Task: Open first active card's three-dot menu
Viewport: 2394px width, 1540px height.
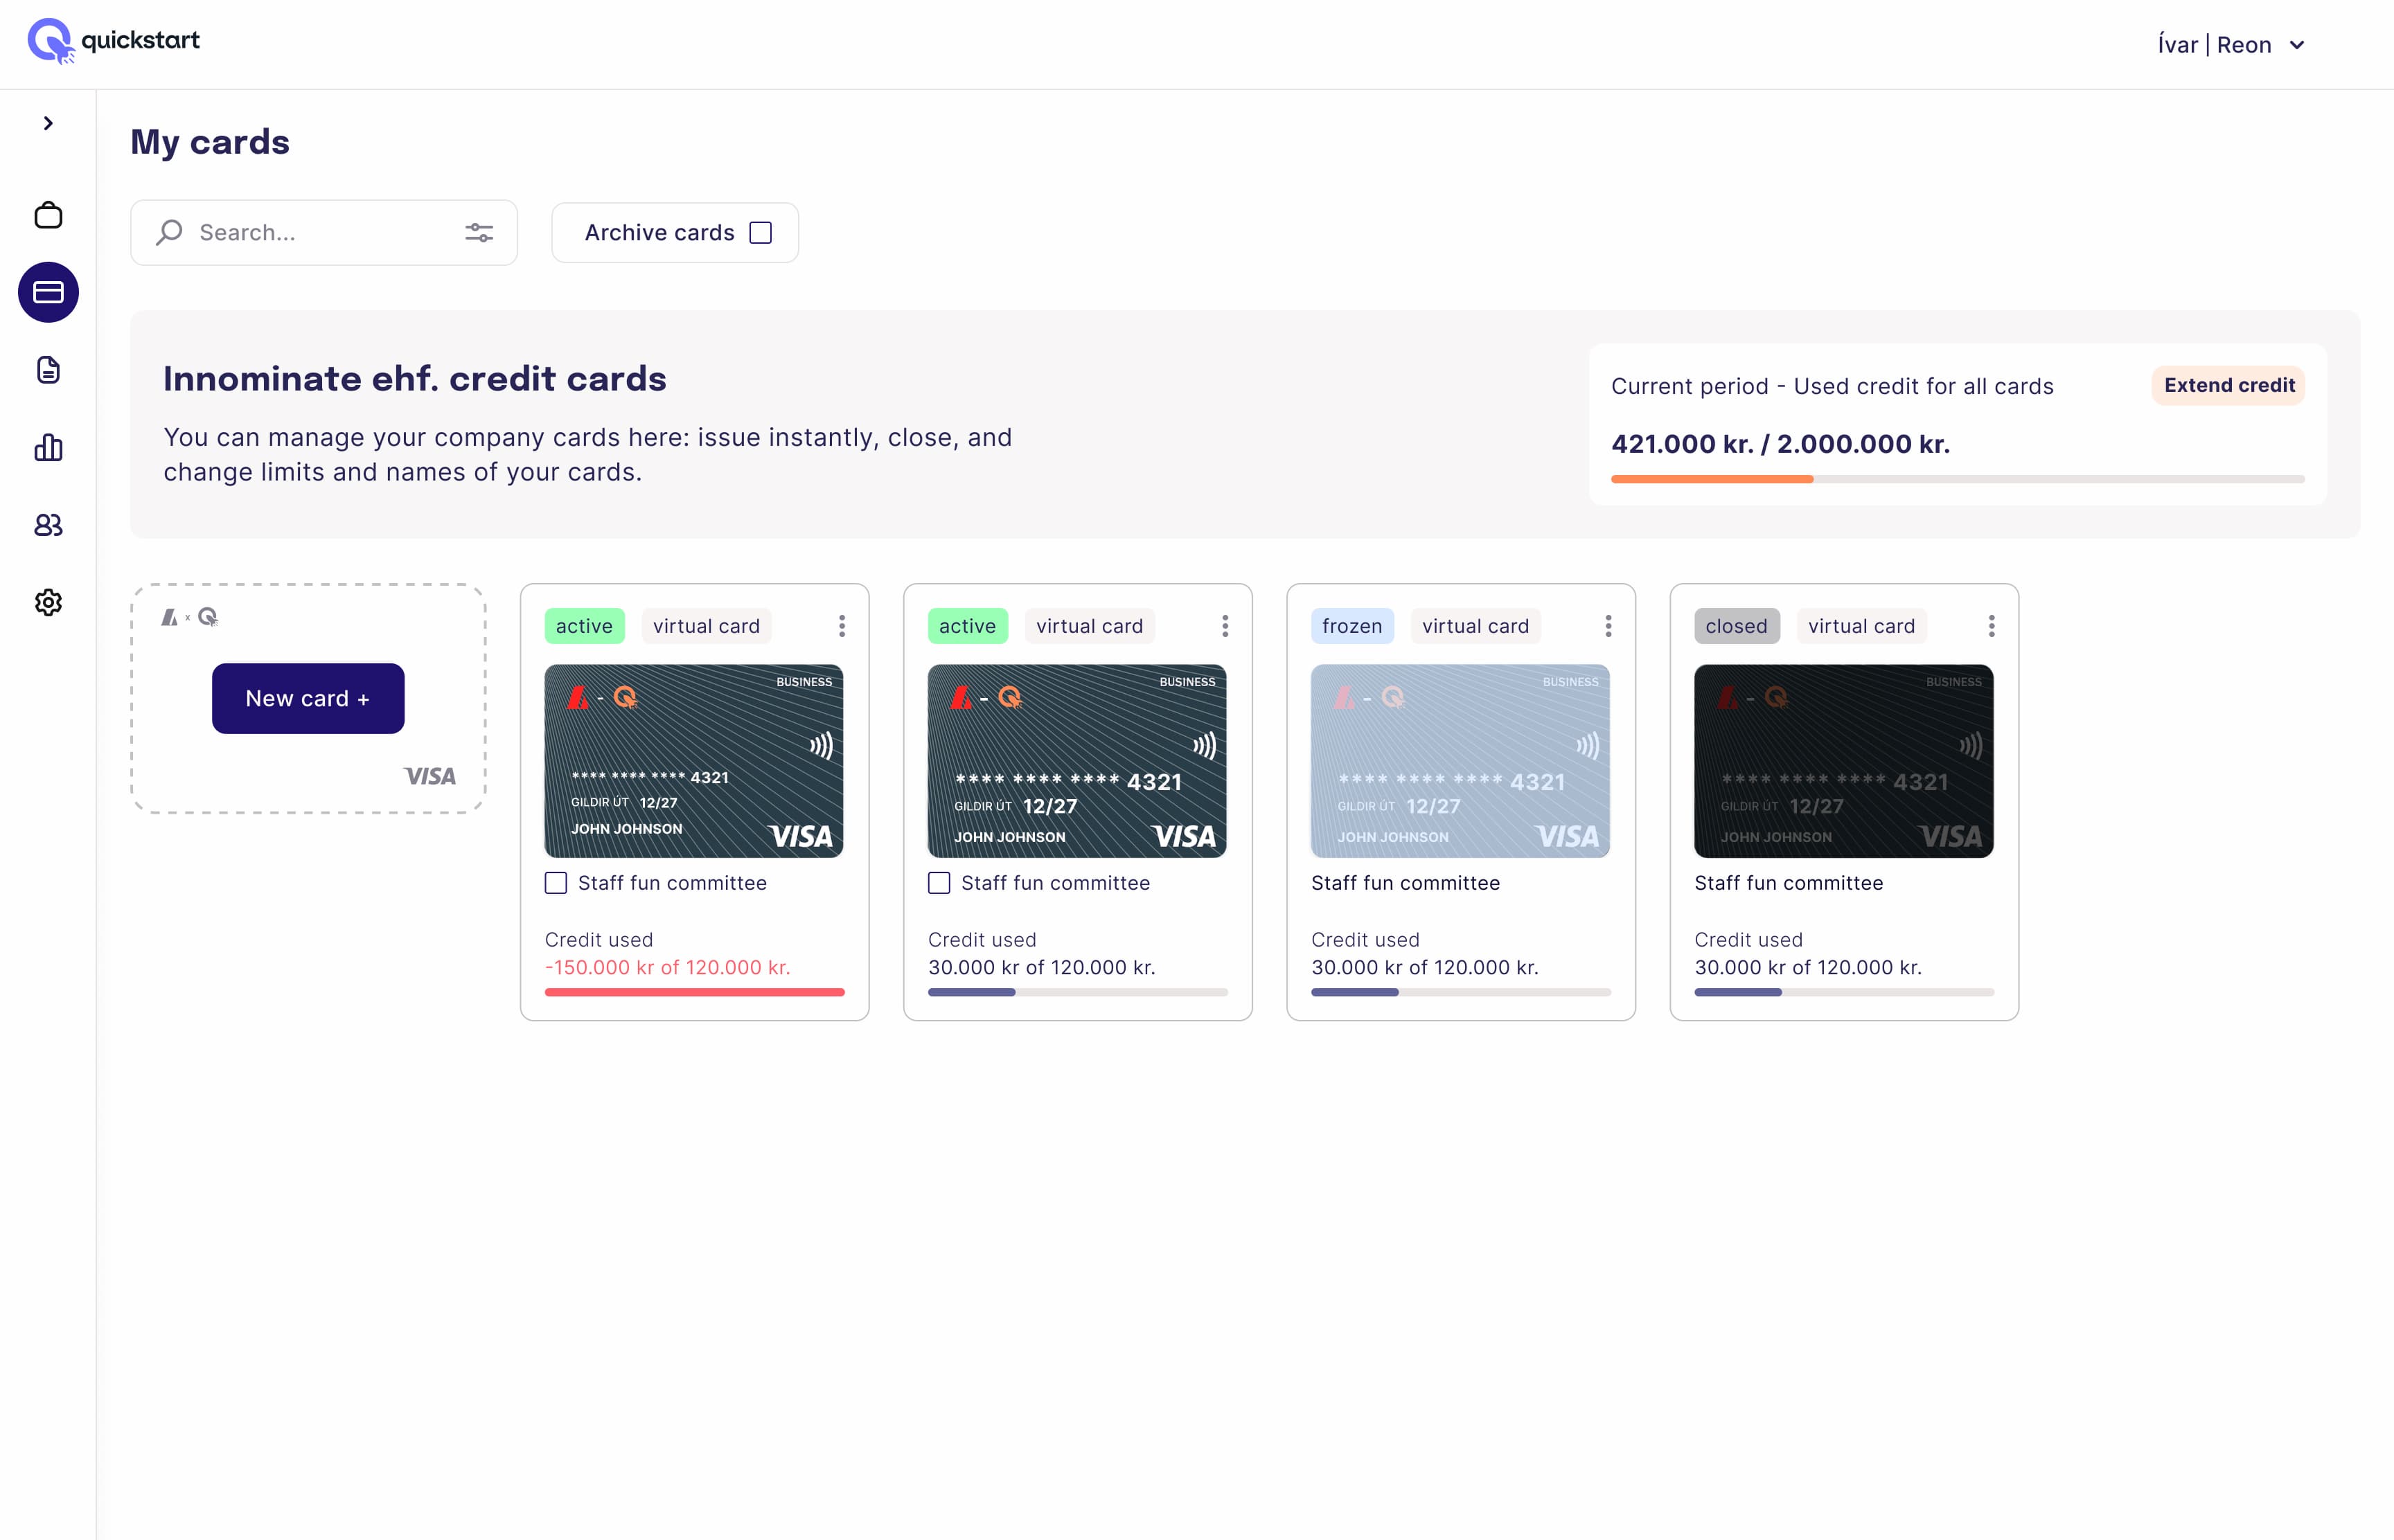Action: coord(842,626)
